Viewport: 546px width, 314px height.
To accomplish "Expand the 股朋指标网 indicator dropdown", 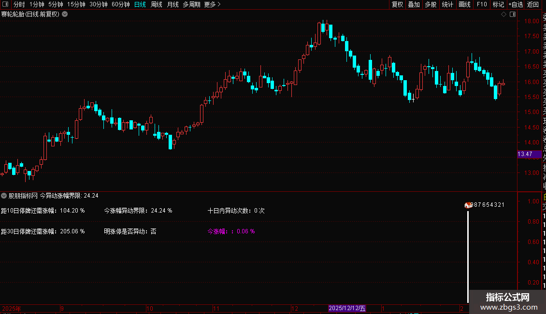I will (x=4, y=196).
